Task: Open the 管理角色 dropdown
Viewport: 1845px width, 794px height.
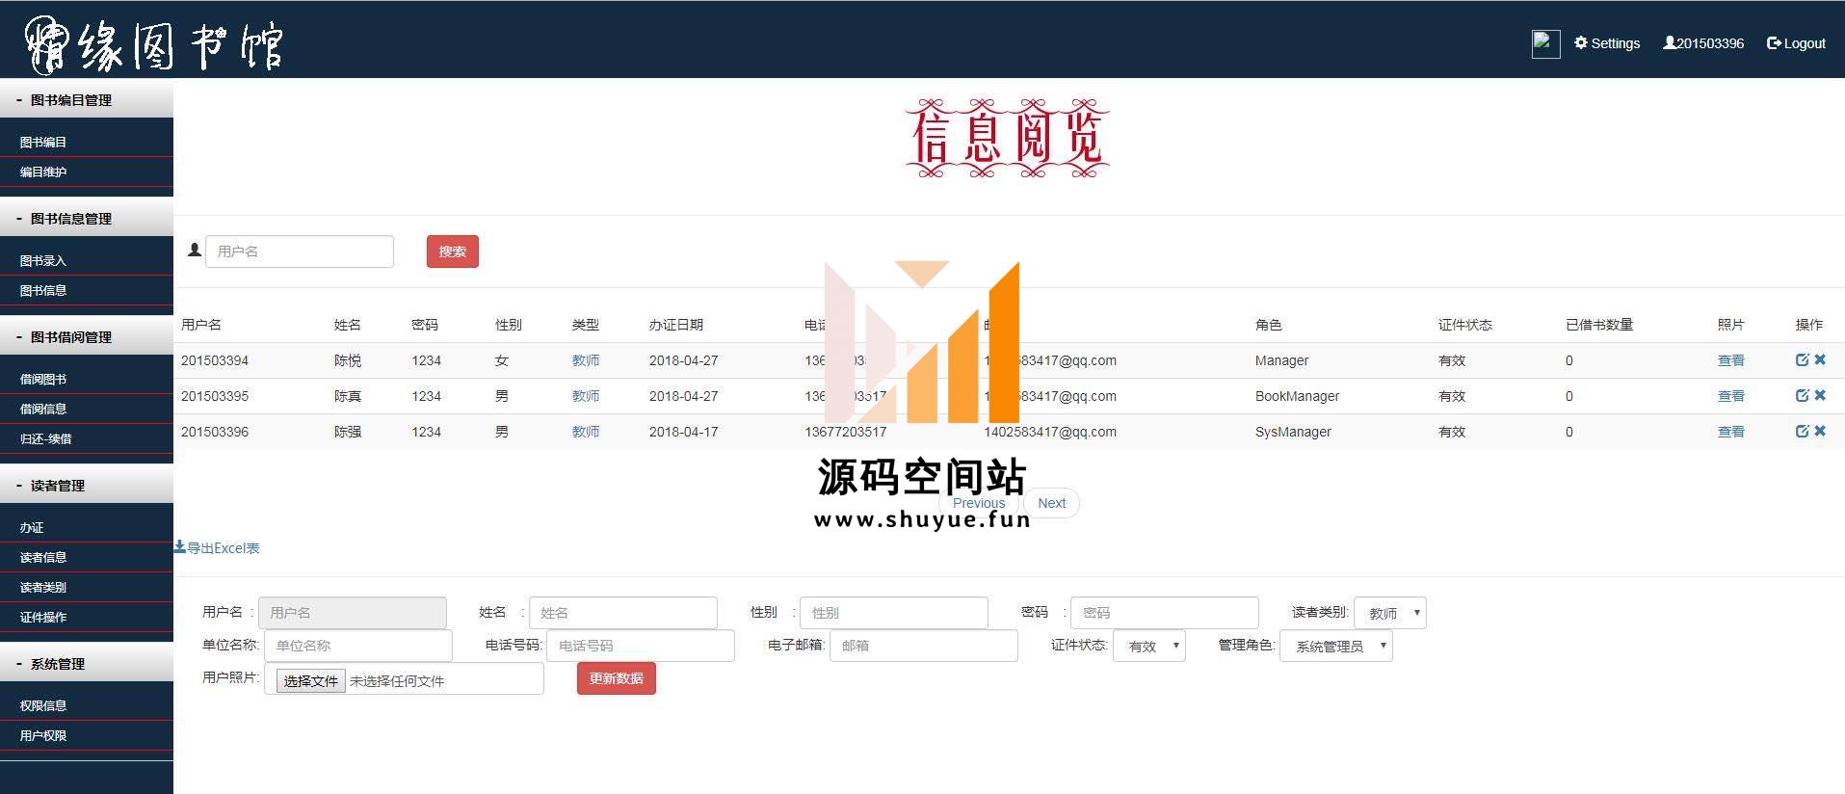Action: pyautogui.click(x=1335, y=646)
